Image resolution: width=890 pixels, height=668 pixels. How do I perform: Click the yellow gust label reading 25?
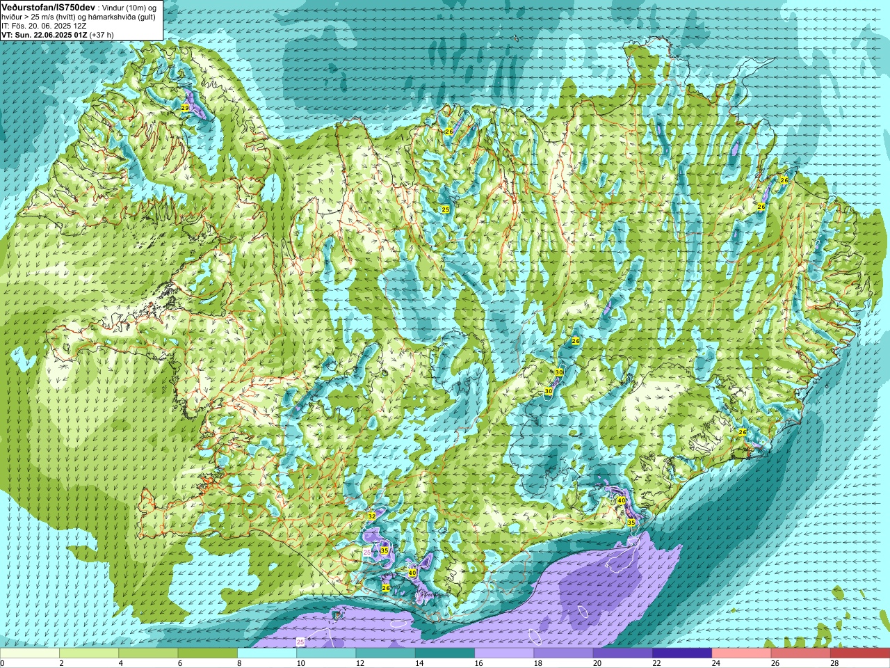[446, 209]
